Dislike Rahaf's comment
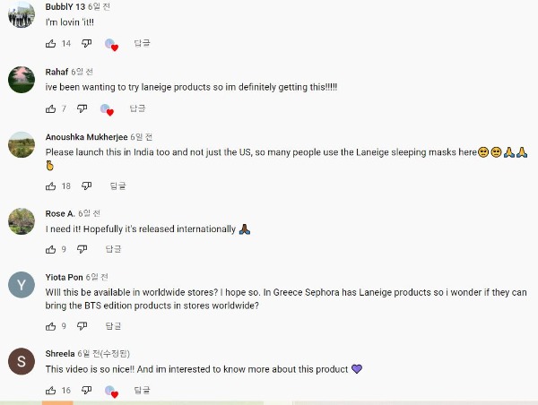Image resolution: width=538 pixels, height=405 pixels. [x=82, y=108]
